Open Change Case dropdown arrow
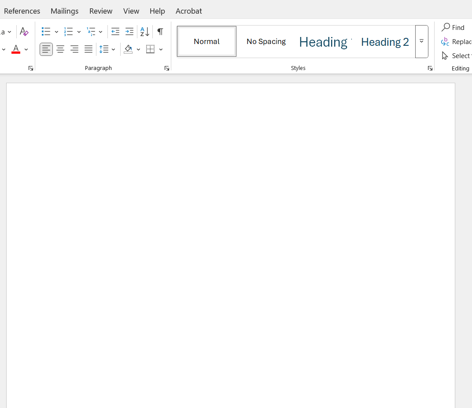This screenshot has width=472, height=408. click(9, 32)
